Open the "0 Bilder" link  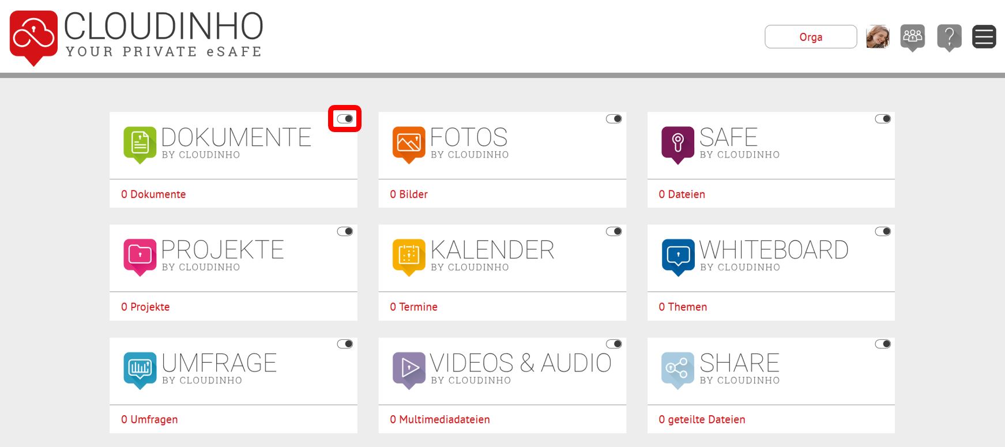(x=409, y=194)
